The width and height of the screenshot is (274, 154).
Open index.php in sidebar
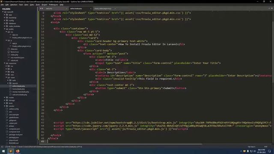(14, 55)
